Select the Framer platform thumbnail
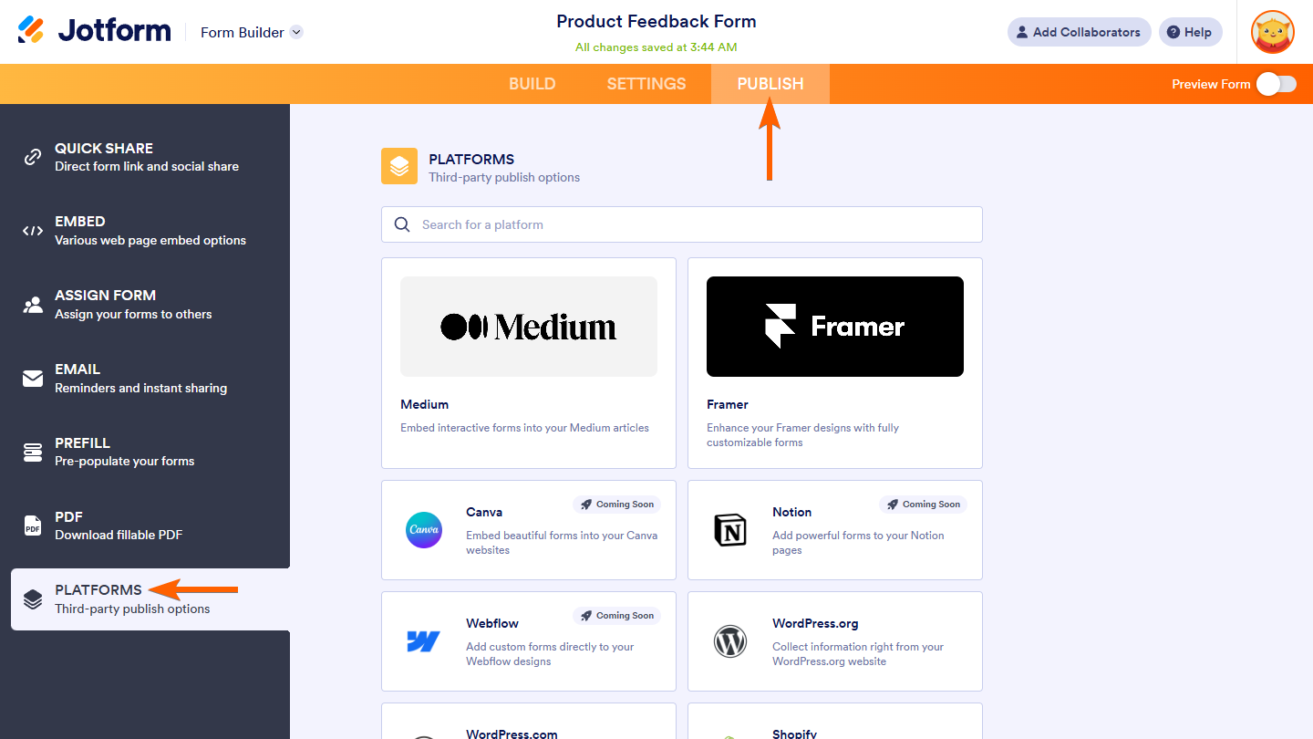Image resolution: width=1313 pixels, height=739 pixels. (835, 327)
